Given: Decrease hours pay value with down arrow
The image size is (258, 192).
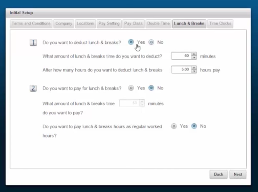Looking at the screenshot, I should pos(194,71).
